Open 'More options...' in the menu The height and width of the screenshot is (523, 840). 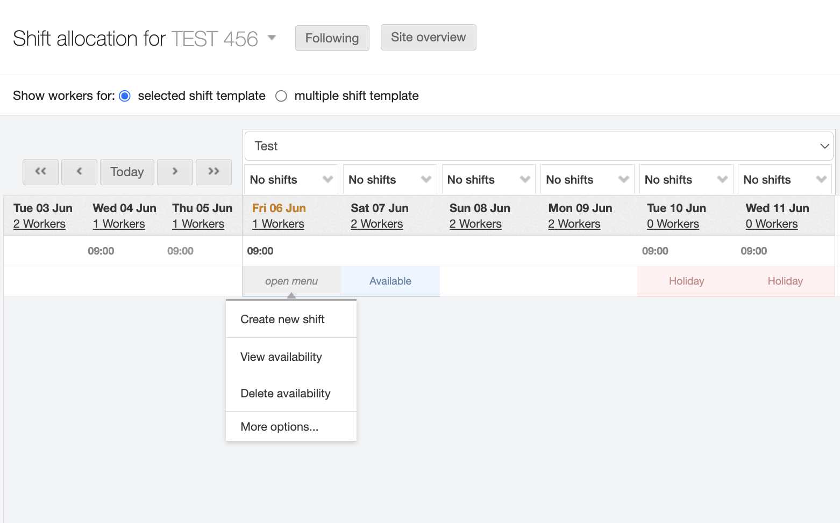tap(279, 427)
